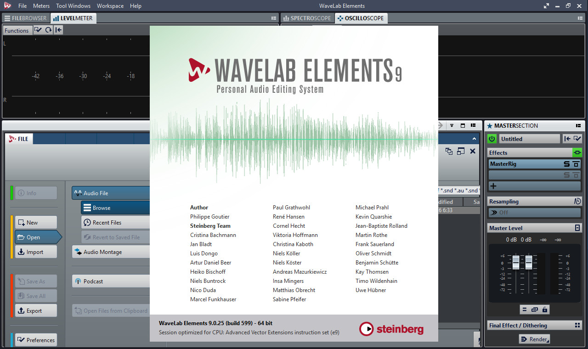588x349 pixels.
Task: Close the file browser with X icon
Action: pyautogui.click(x=473, y=151)
